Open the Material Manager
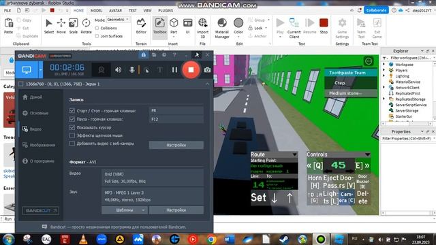This screenshot has height=245, width=436. click(222, 28)
